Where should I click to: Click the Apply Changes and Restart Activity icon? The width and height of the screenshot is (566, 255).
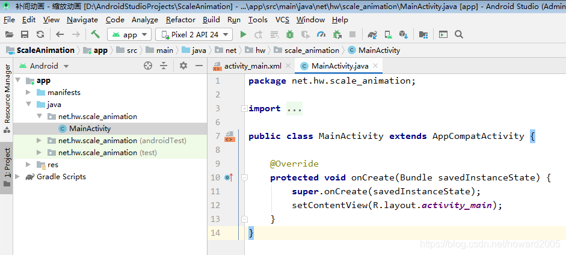[x=259, y=35]
